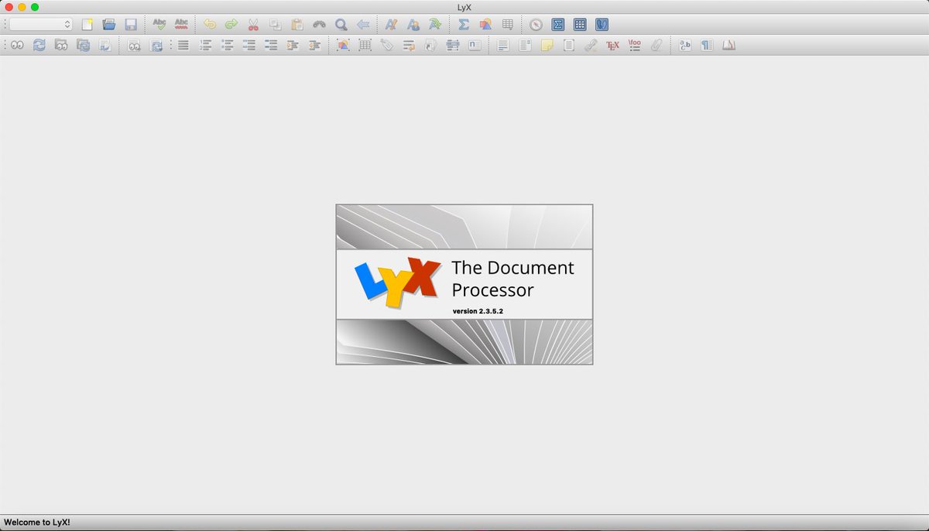Insert hyperlink chain icon
This screenshot has height=531, width=929.
tap(591, 46)
